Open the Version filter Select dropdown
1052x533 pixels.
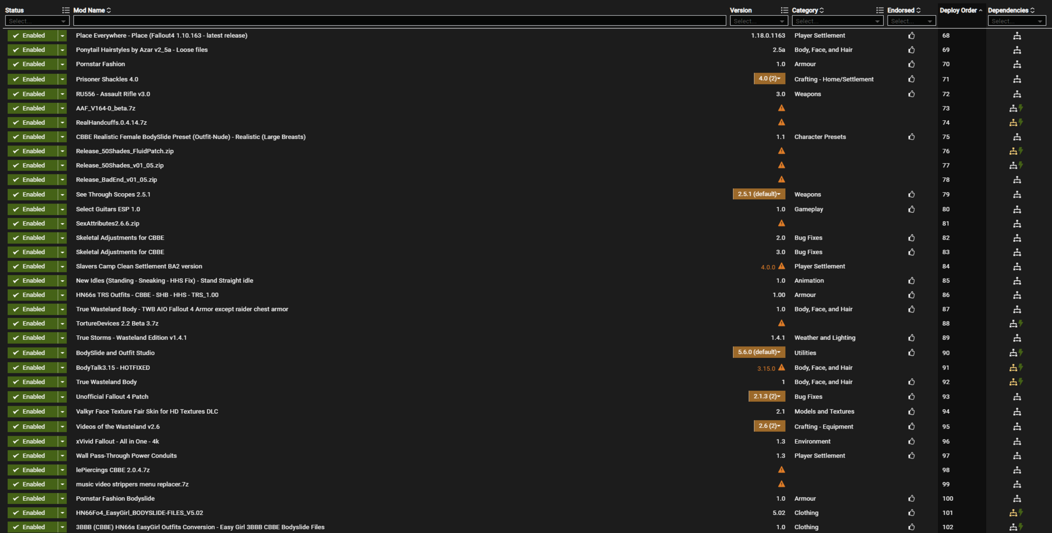(759, 21)
